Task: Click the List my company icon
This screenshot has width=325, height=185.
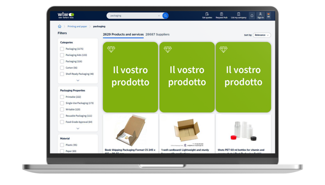Action: pyautogui.click(x=239, y=15)
